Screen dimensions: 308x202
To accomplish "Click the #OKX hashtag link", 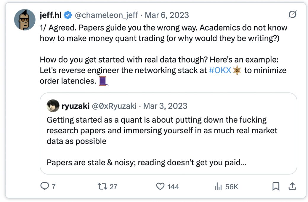I will tap(220, 71).
